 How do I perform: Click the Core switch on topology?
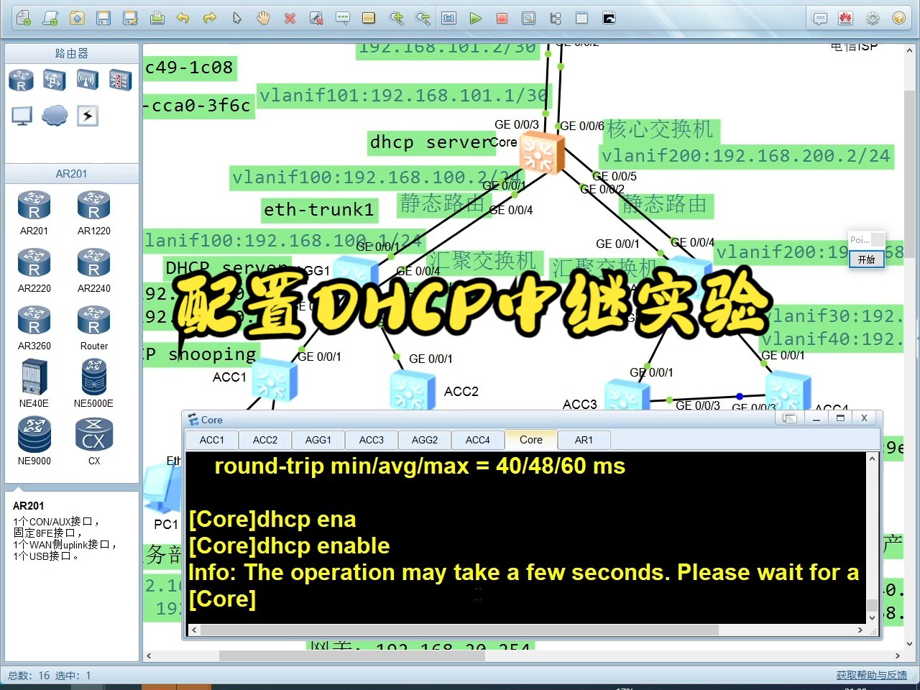tap(542, 153)
